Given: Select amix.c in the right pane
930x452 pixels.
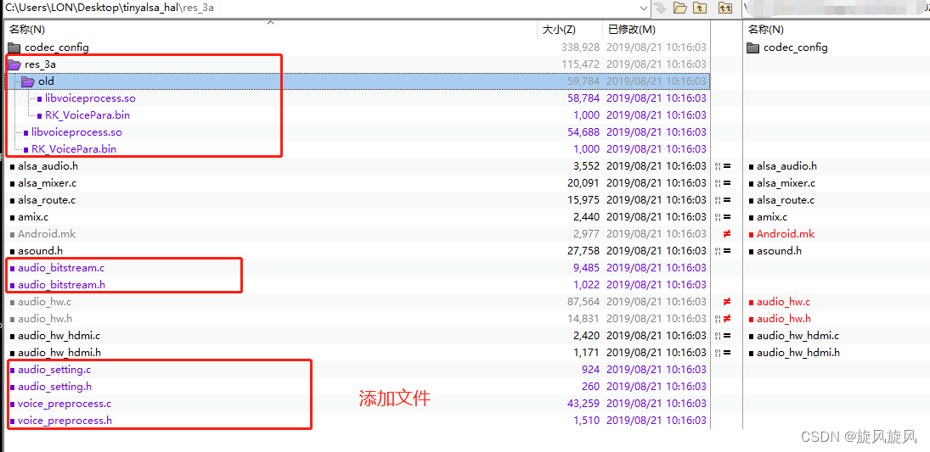Looking at the screenshot, I should click(x=772, y=217).
